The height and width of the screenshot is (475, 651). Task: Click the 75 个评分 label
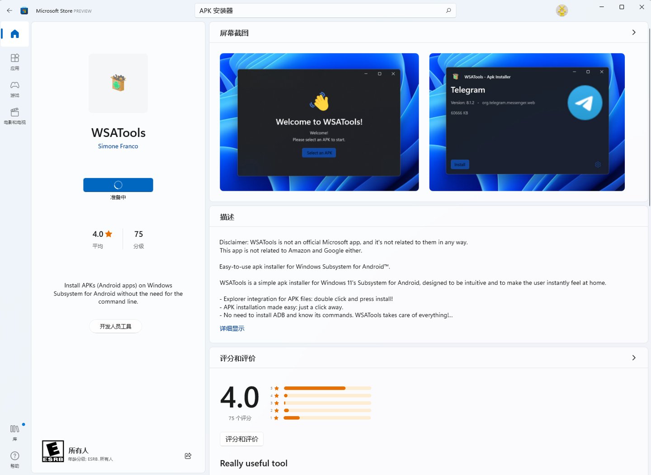tap(240, 419)
